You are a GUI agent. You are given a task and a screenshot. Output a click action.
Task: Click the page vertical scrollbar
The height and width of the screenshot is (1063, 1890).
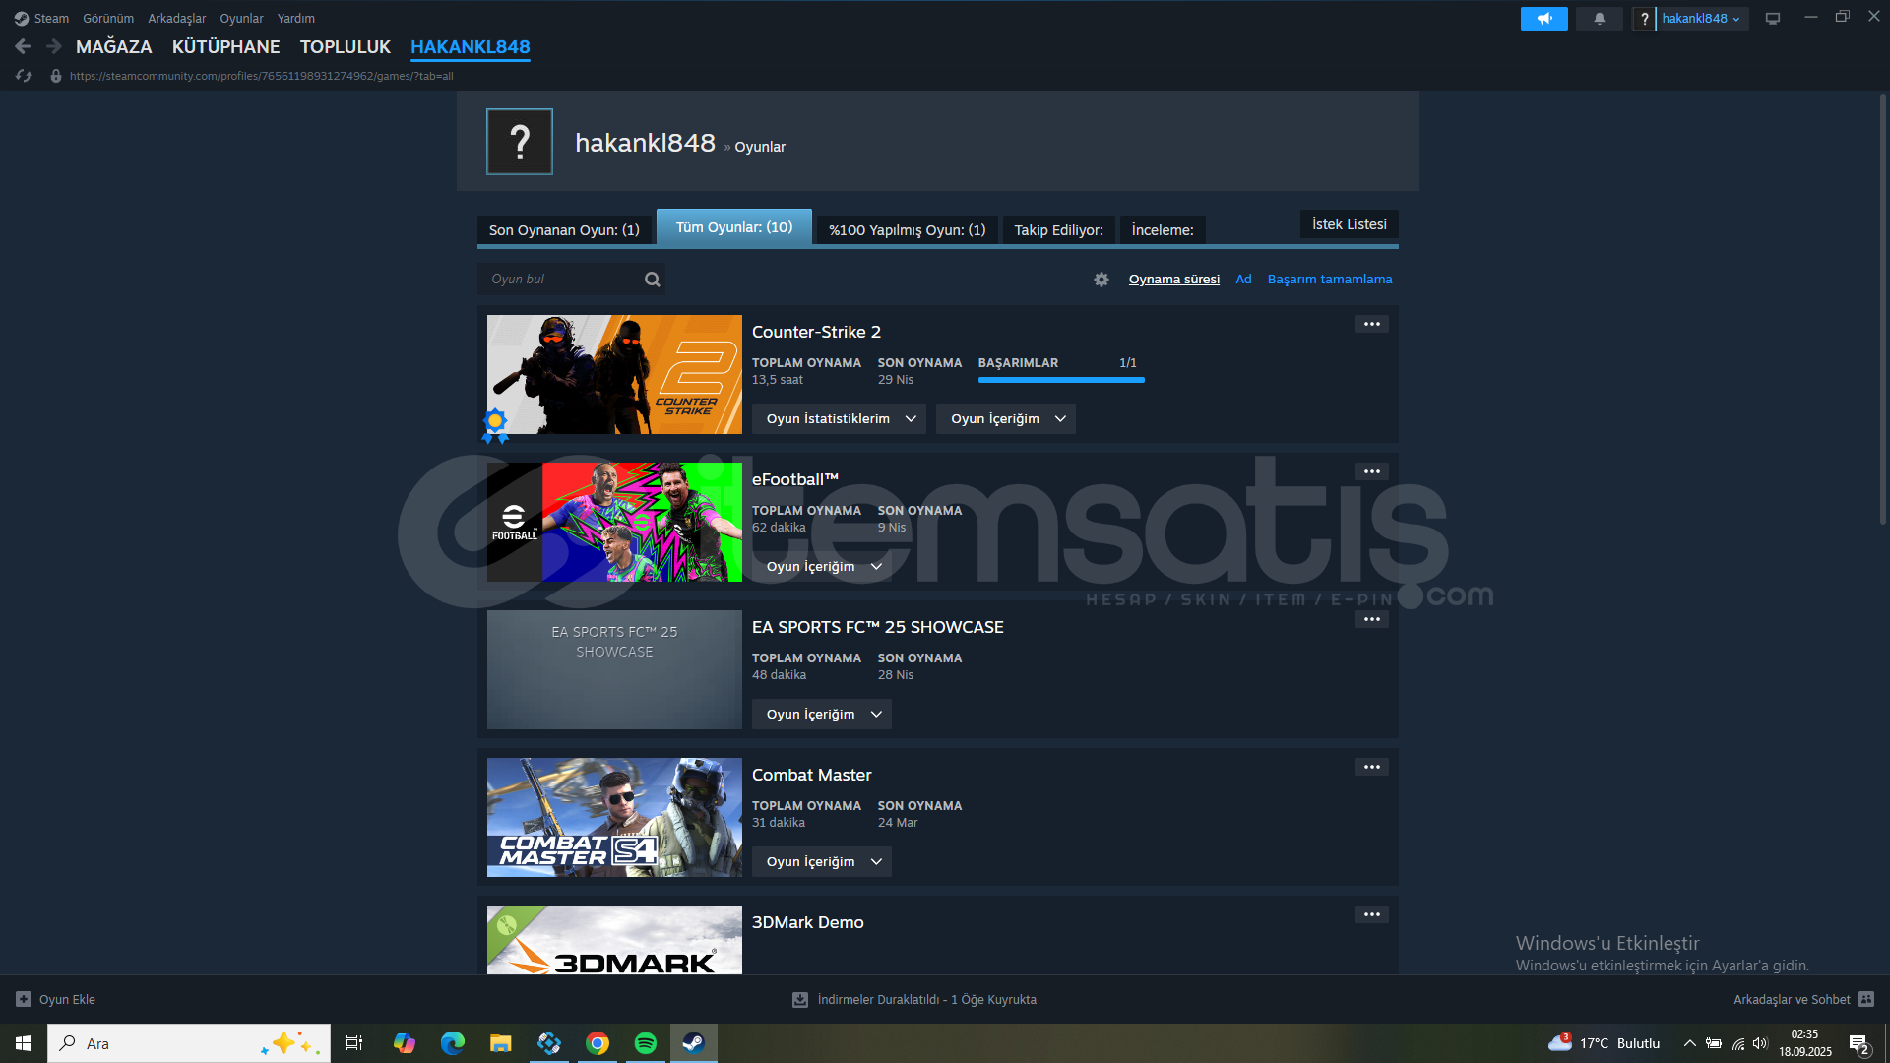coord(1882,308)
